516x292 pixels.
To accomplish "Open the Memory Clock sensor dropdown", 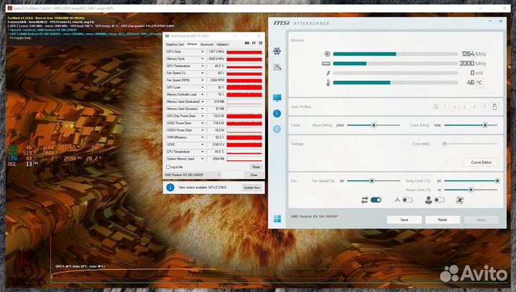I will coord(202,59).
